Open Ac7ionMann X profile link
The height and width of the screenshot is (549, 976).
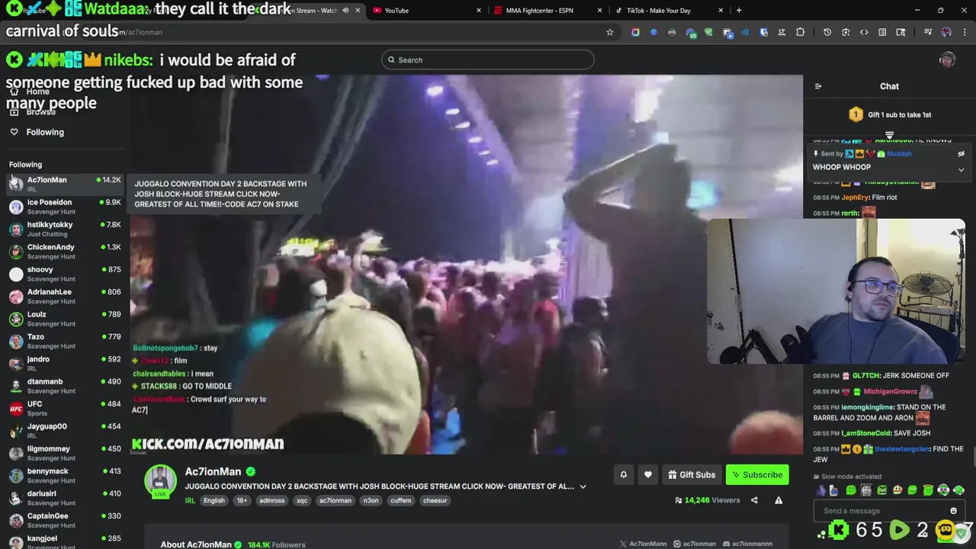point(643,544)
